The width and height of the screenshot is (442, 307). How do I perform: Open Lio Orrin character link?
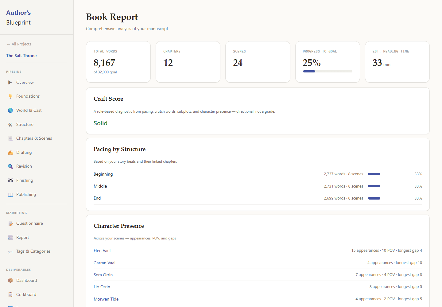pos(102,287)
